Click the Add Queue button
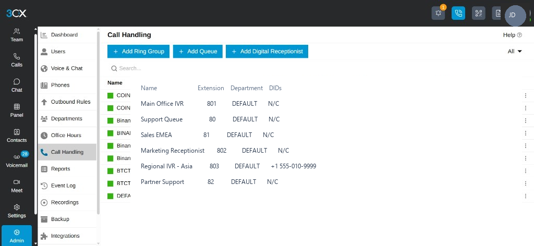This screenshot has height=246, width=534. 198,52
